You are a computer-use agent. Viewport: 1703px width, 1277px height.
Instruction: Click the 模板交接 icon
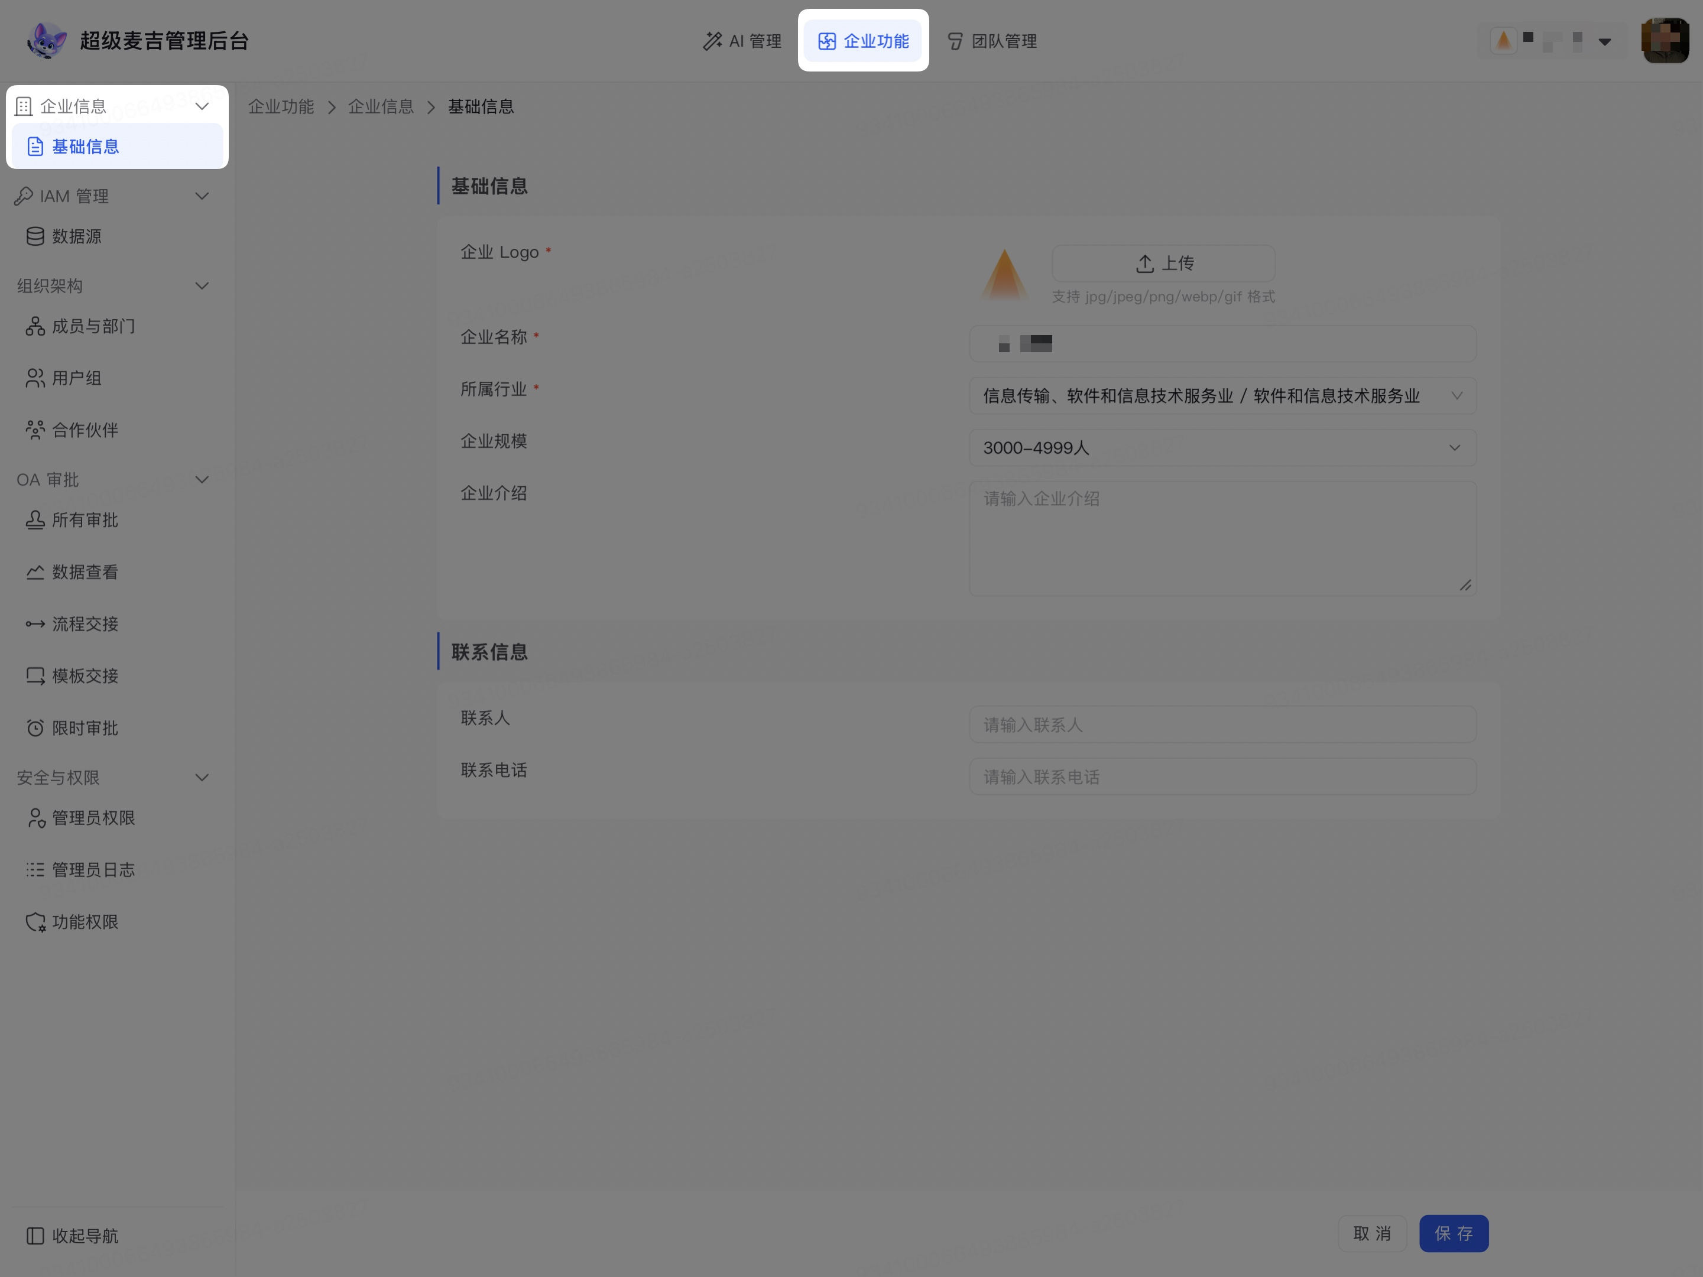click(x=35, y=676)
